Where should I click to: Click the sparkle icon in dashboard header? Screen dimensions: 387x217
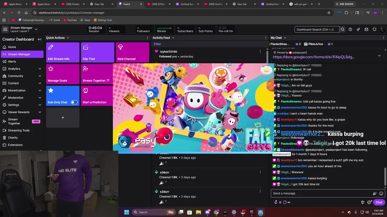pos(358,30)
